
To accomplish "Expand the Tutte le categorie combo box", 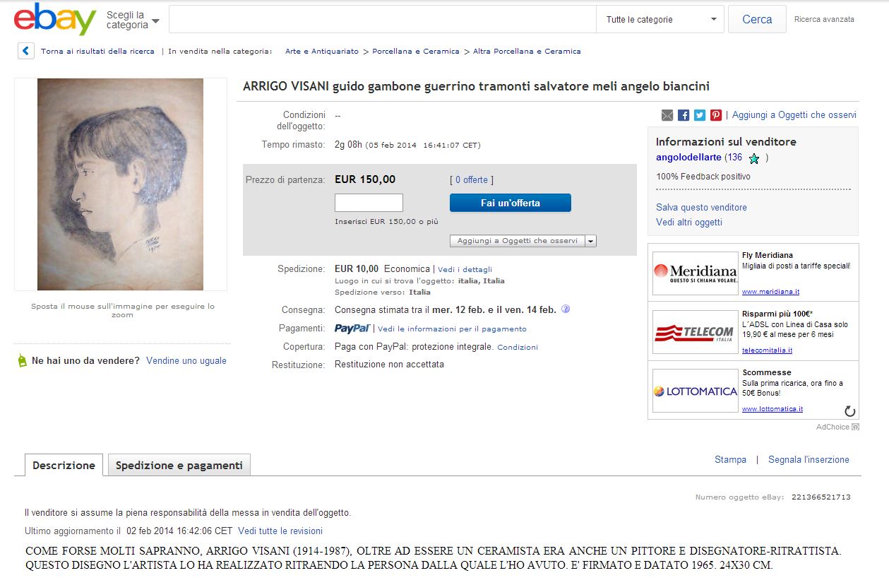I will point(660,20).
